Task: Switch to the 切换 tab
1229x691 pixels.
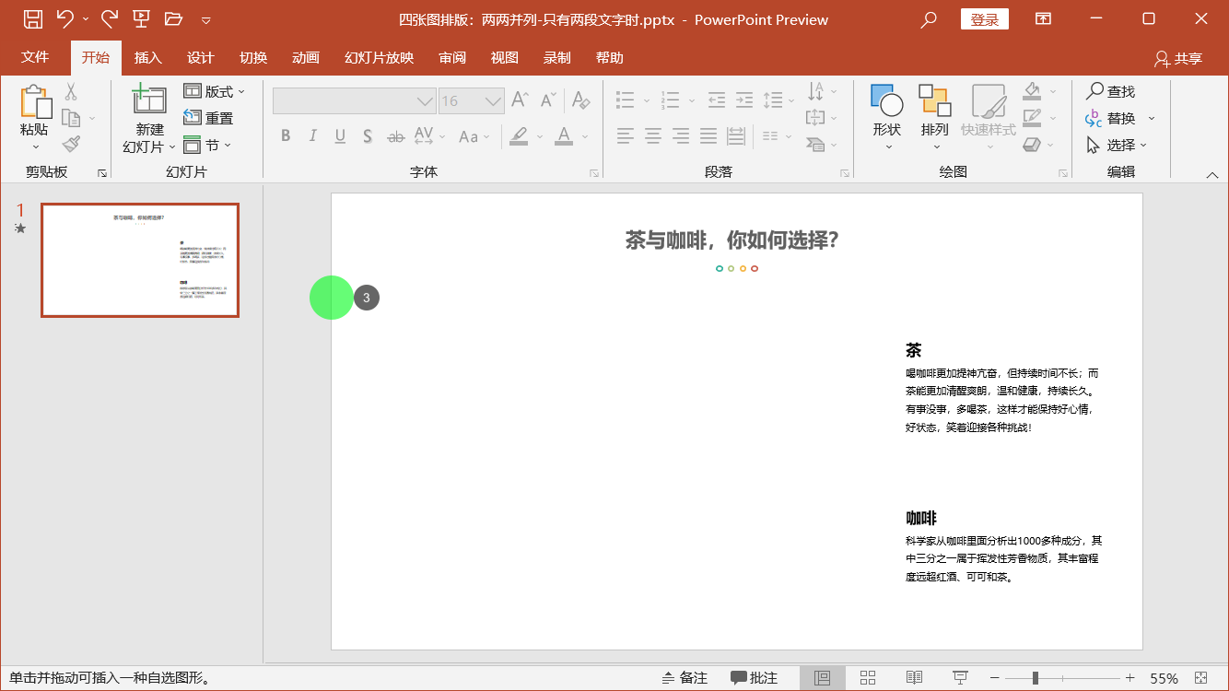Action: pyautogui.click(x=253, y=57)
